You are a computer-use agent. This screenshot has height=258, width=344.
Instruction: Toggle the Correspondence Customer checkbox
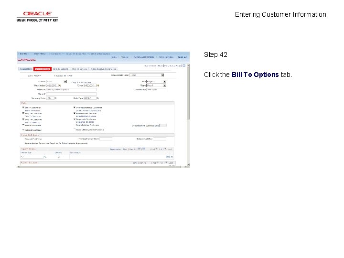[75, 107]
